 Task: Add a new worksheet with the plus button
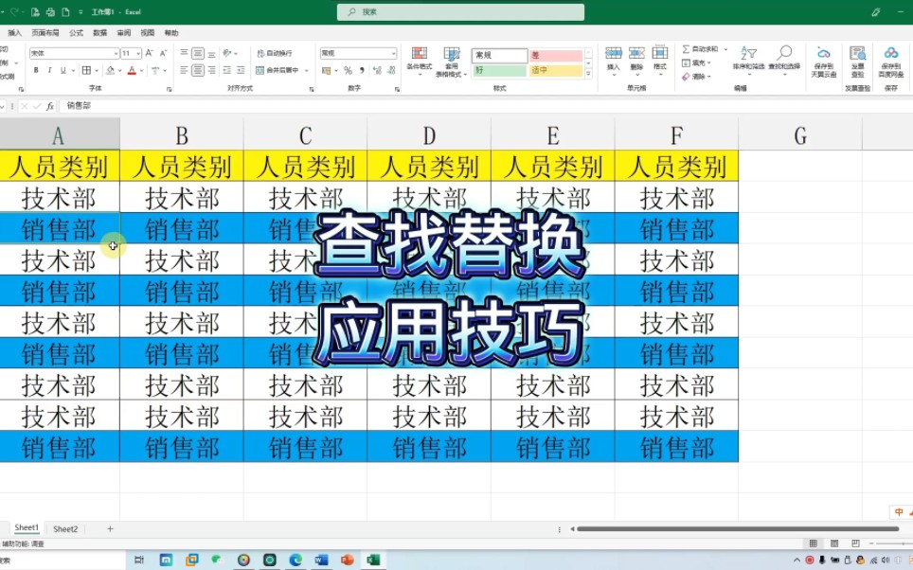pos(110,527)
